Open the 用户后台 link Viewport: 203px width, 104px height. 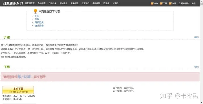(x=185, y=3)
